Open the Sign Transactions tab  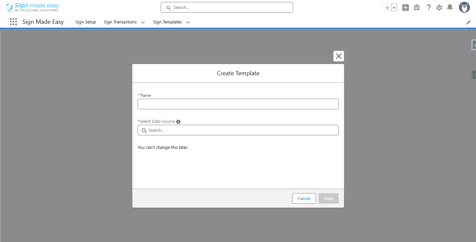[x=120, y=22]
